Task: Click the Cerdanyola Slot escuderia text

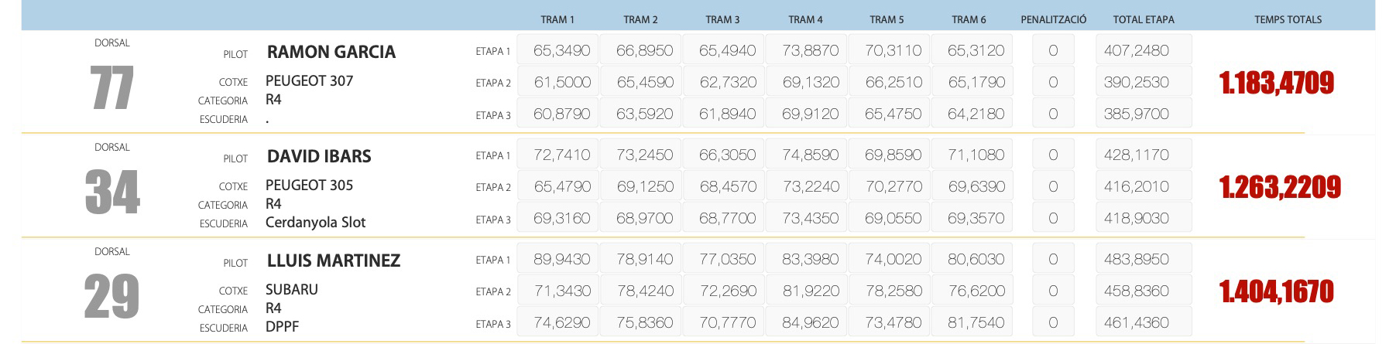Action: pyautogui.click(x=315, y=223)
